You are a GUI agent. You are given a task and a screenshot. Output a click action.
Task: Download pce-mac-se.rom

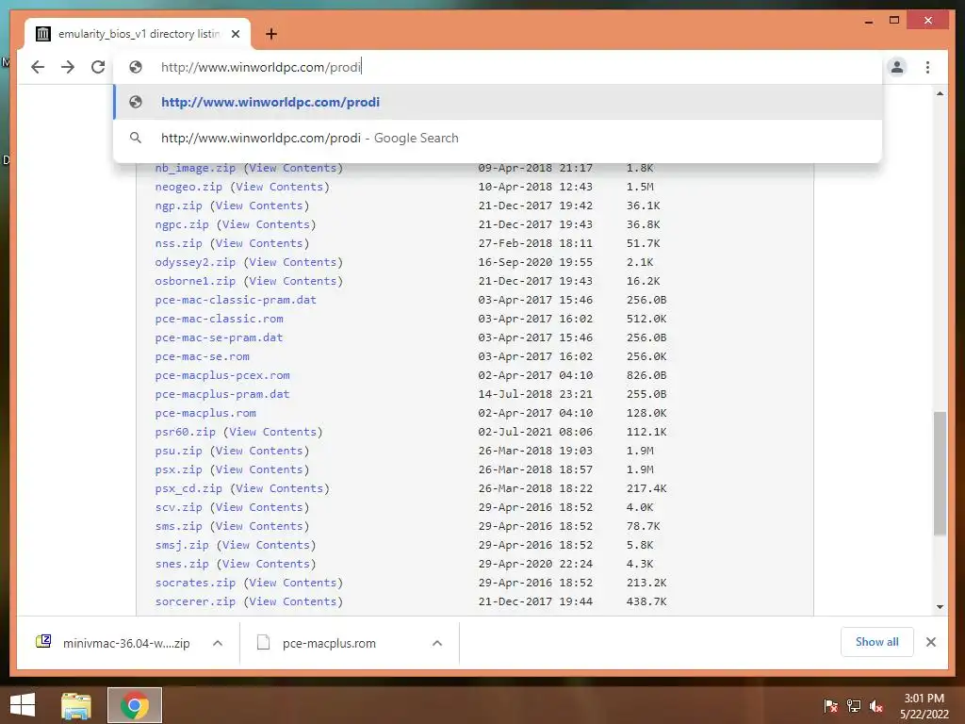[202, 356]
